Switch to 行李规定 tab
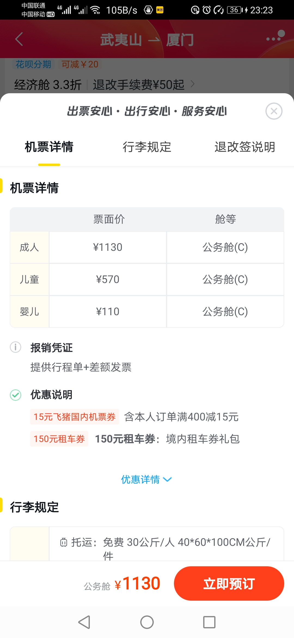Viewport: 294px width, 638px height. pos(147,147)
